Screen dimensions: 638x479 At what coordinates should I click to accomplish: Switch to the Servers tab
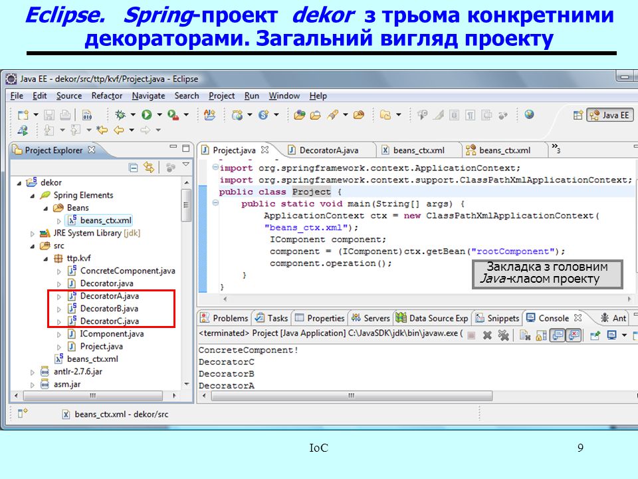(371, 318)
